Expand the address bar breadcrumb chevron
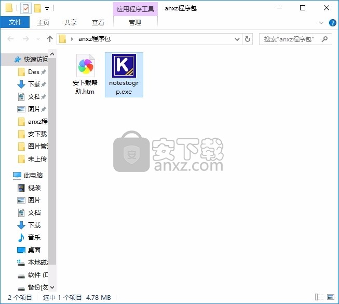The width and height of the screenshot is (339, 304). coord(72,39)
